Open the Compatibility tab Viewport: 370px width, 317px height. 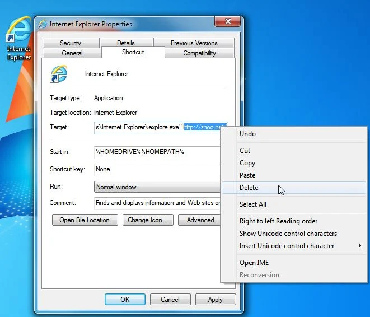(199, 53)
